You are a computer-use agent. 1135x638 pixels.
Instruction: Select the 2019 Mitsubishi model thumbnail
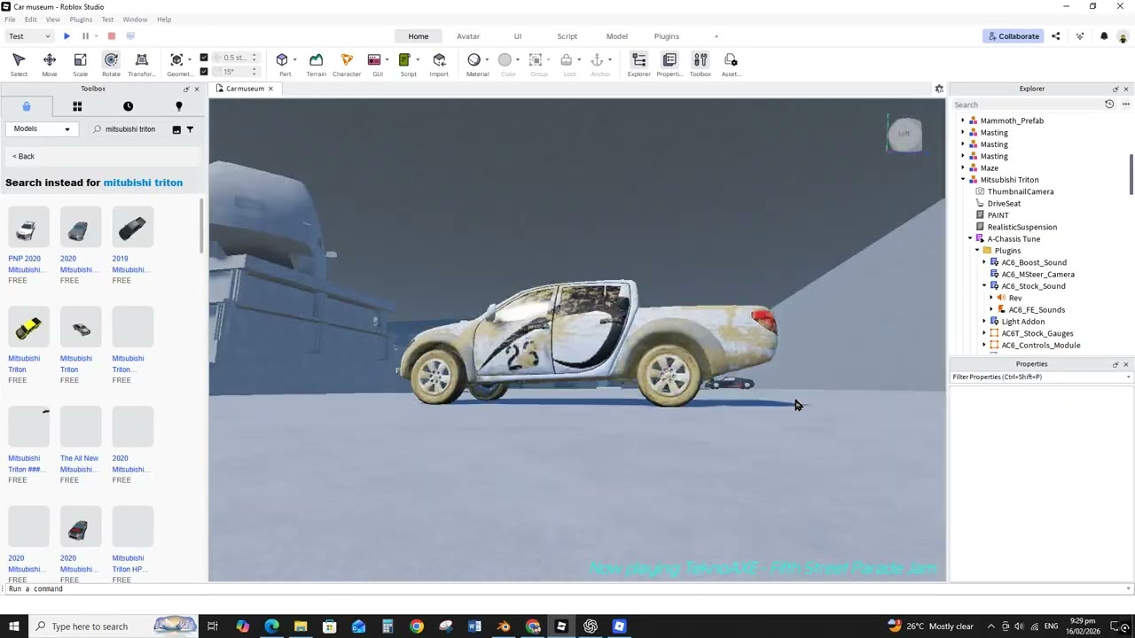pyautogui.click(x=132, y=229)
